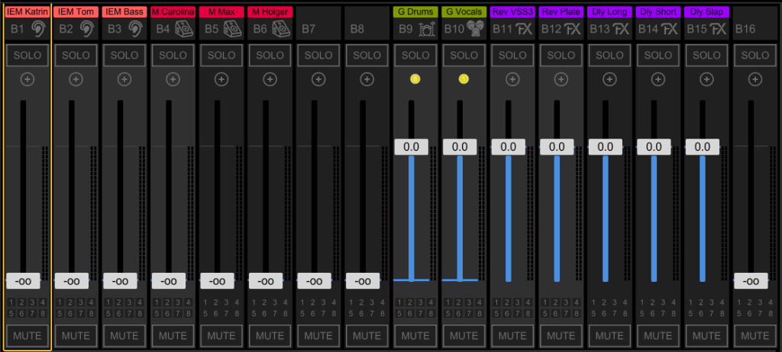Viewport: 782px width, 352px height.
Task: Solo the IEM Tom bus
Action: (x=76, y=56)
